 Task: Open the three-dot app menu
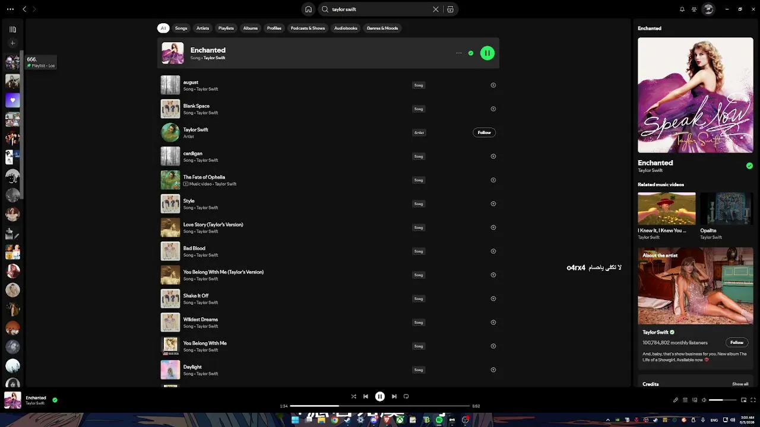coord(10,9)
